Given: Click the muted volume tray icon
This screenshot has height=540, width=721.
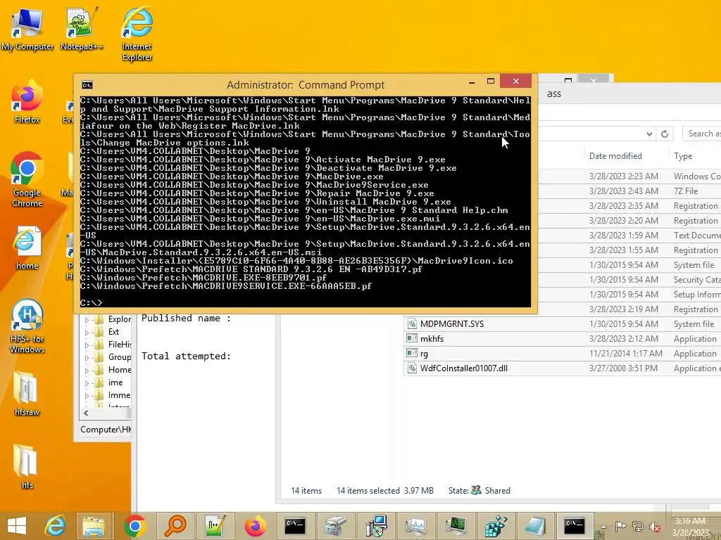Looking at the screenshot, I should [x=654, y=527].
